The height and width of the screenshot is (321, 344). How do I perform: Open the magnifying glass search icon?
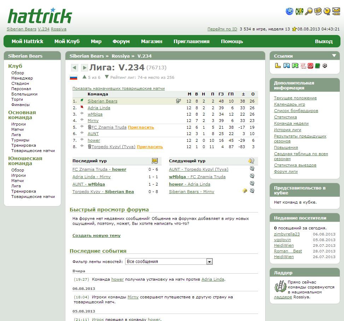click(309, 11)
